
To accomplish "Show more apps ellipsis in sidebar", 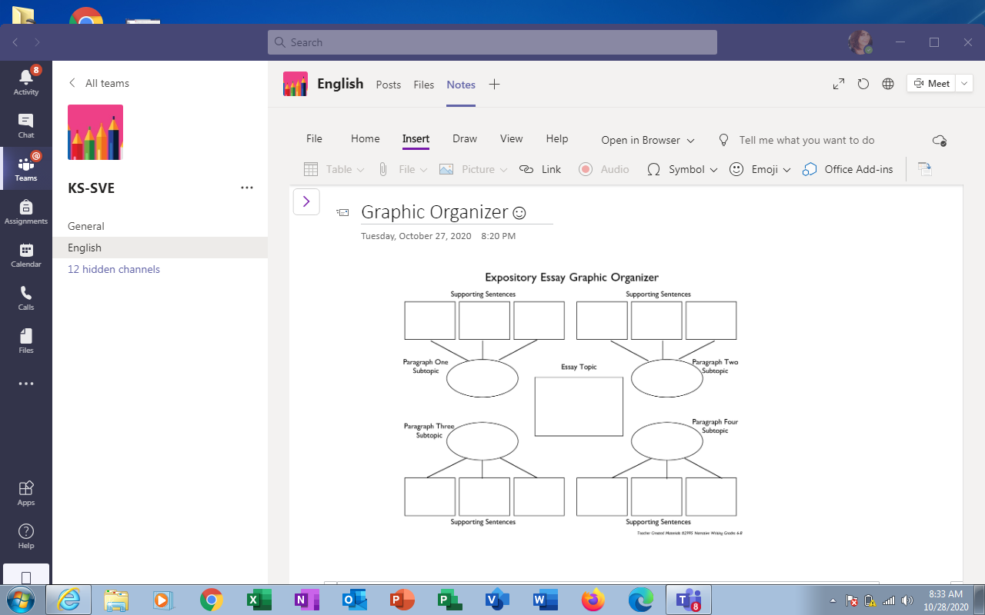I will tap(26, 384).
